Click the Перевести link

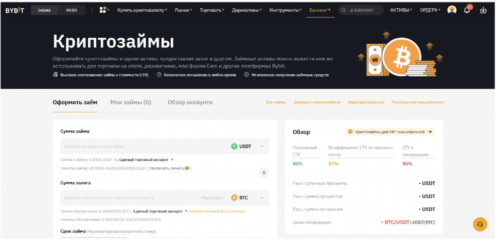pyautogui.click(x=198, y=211)
